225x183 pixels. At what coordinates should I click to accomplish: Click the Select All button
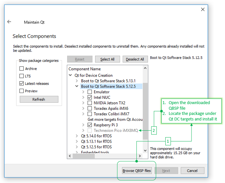[107, 59]
